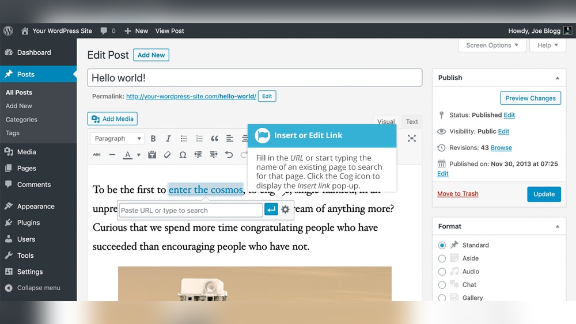
Task: Click Paste as text icon
Action: click(x=152, y=154)
